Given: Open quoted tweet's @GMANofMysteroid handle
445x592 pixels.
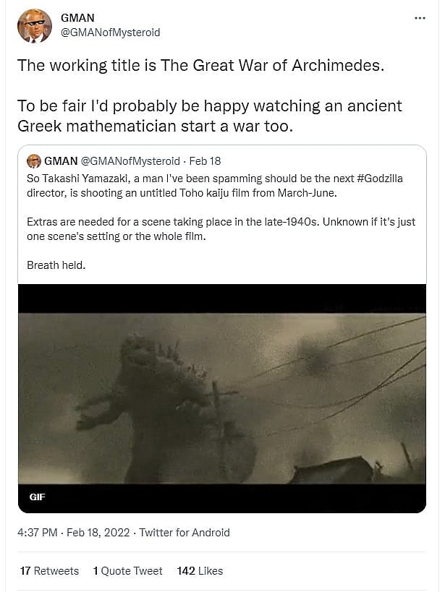Looking at the screenshot, I should coord(130,161).
